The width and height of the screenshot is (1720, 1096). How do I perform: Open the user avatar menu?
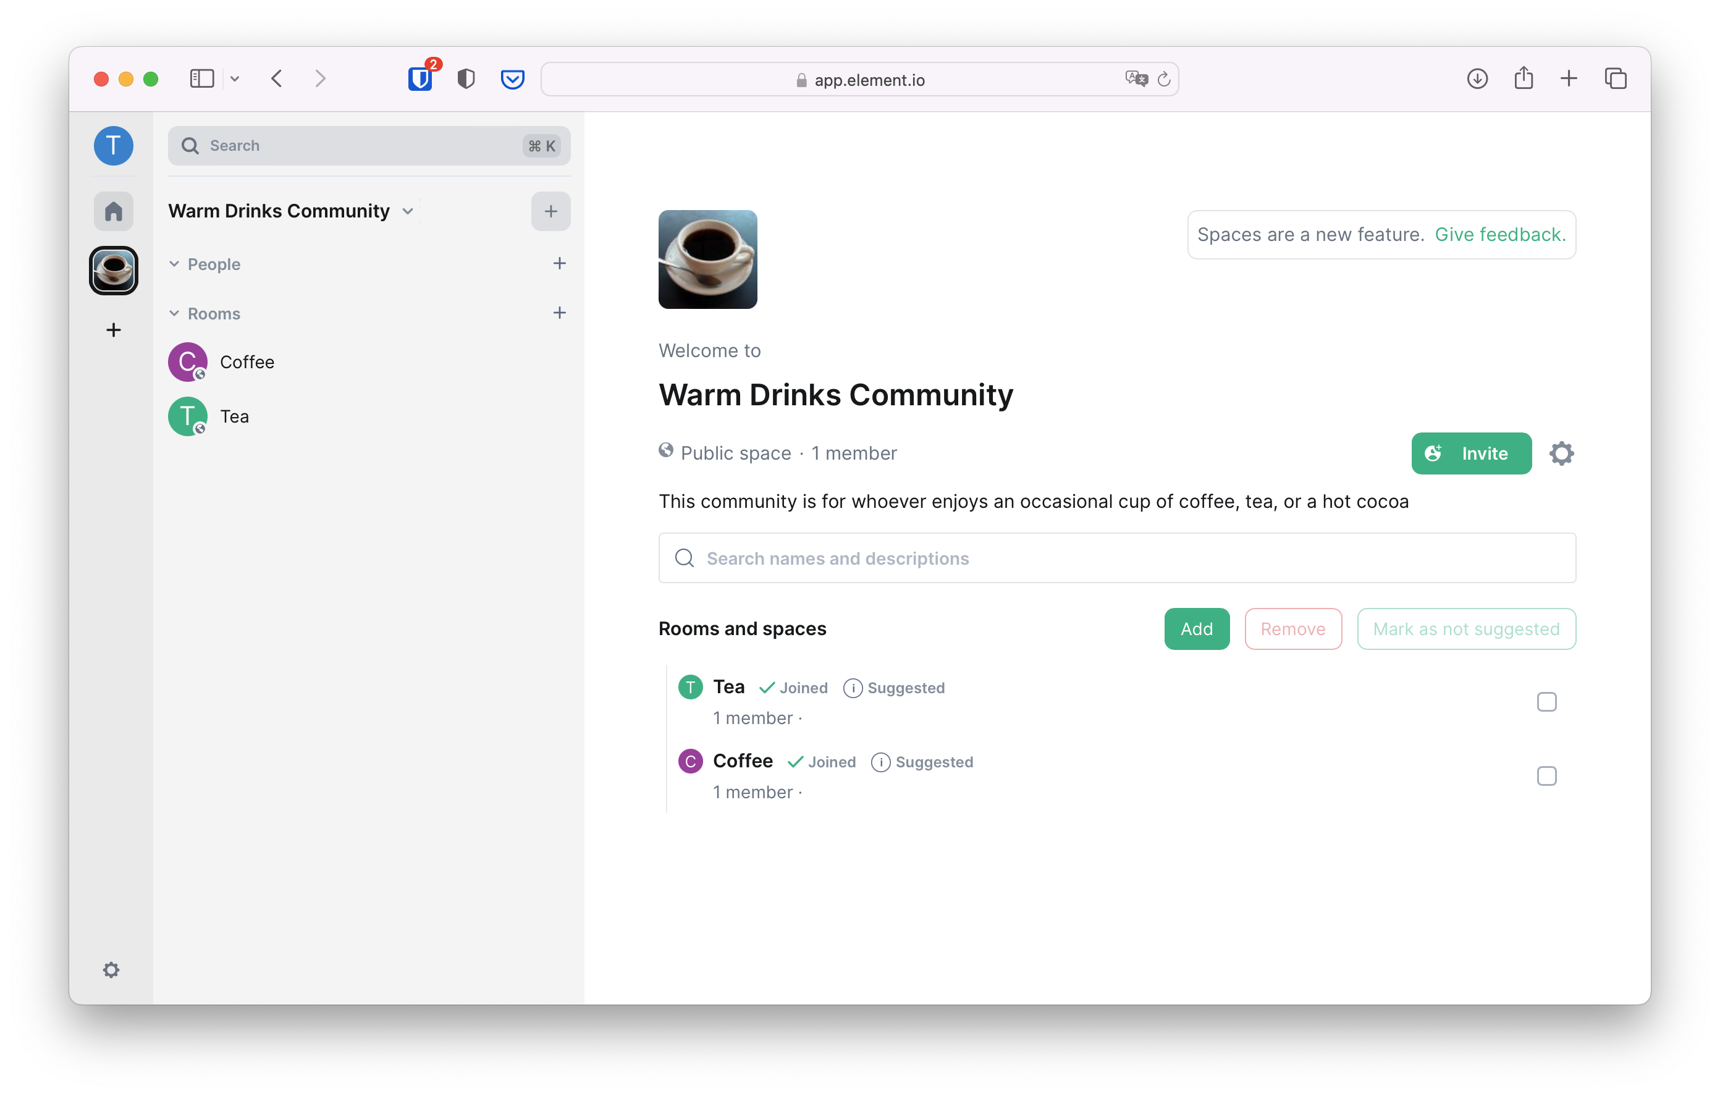coord(114,146)
